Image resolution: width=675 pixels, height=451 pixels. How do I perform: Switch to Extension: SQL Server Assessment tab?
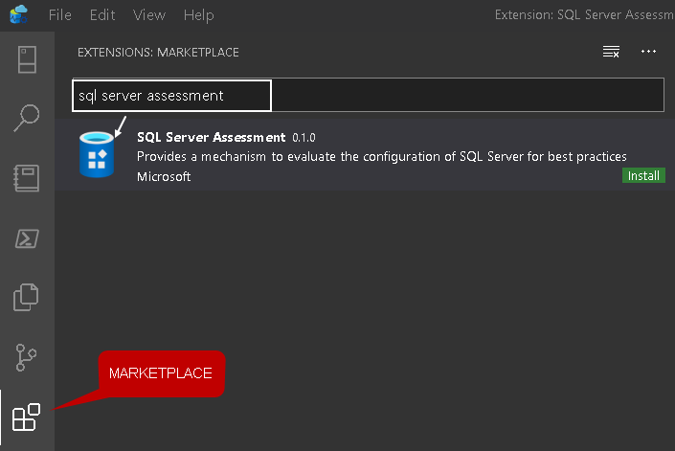pos(584,15)
